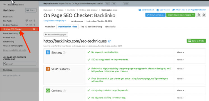Image resolution: width=209 pixels, height=101 pixels.
Task: Select the Optimization Ideas tab
Action: coord(68,27)
